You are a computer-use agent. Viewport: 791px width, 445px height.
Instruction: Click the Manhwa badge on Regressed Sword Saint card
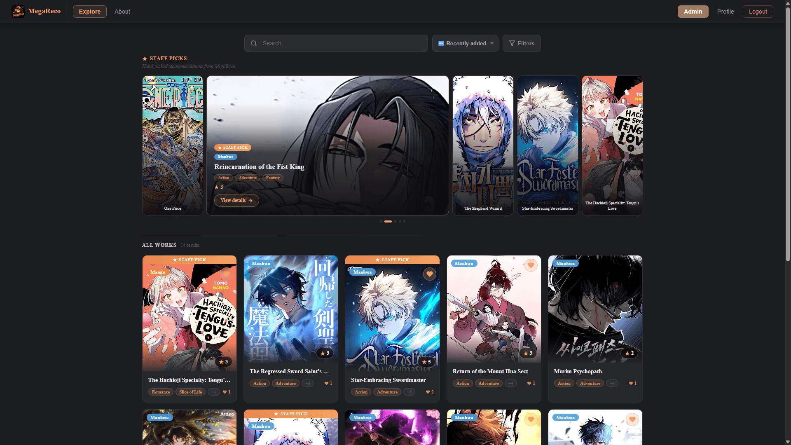[261, 264]
